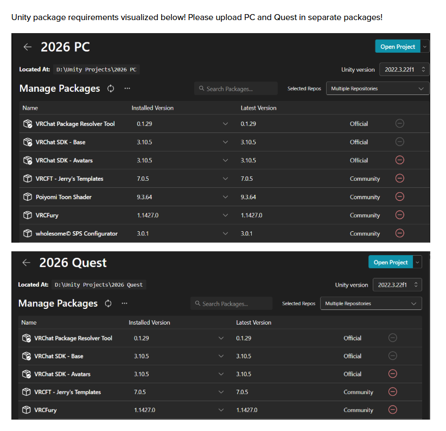Click the Installed Version header in the PC table
The height and width of the screenshot is (431, 446).
click(152, 108)
